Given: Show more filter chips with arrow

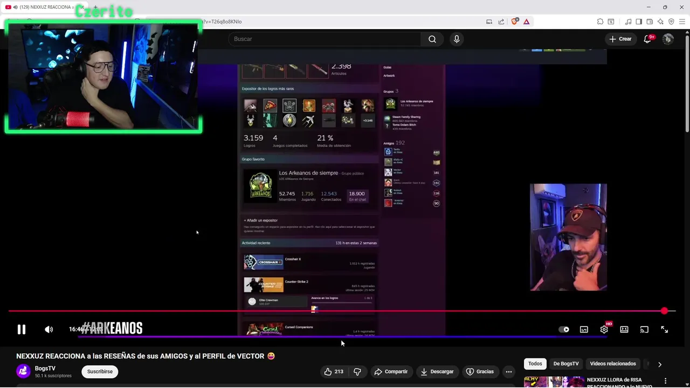Looking at the screenshot, I should 660,364.
